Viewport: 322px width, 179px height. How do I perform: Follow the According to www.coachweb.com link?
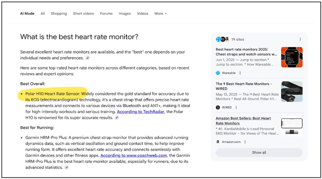(133, 155)
